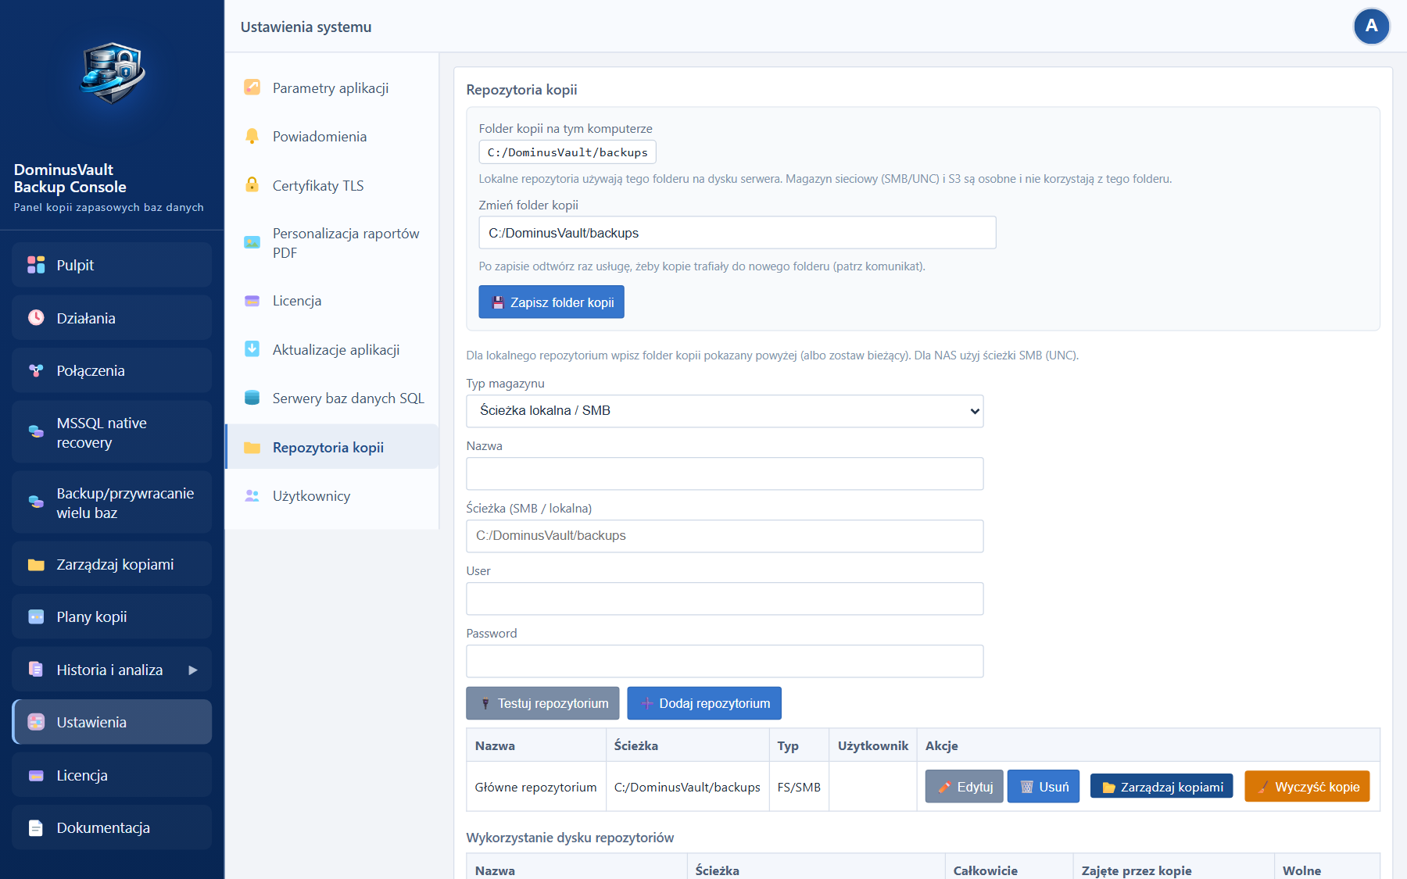
Task: Click the Dokumentacja document icon
Action: [36, 827]
